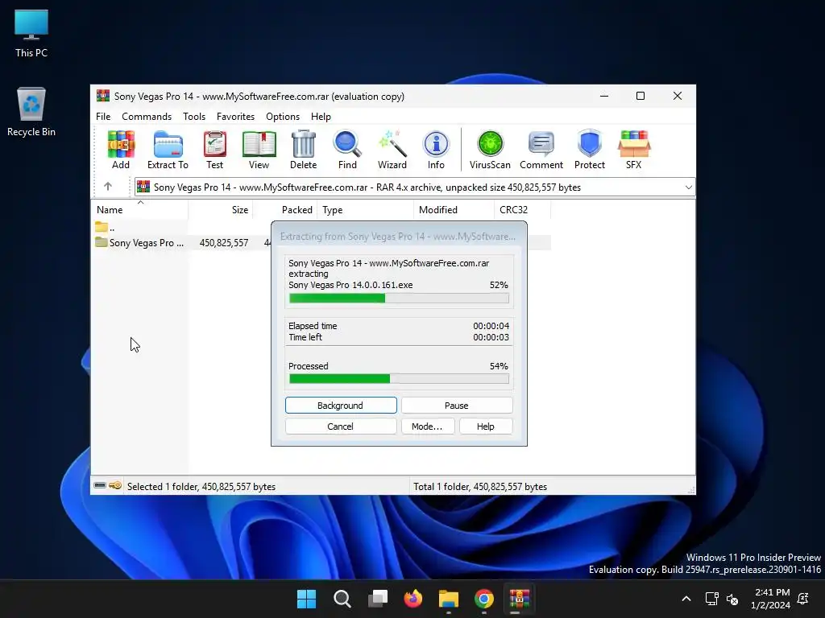The image size is (825, 618).
Task: Click the WinRAR taskbar icon
Action: [520, 599]
